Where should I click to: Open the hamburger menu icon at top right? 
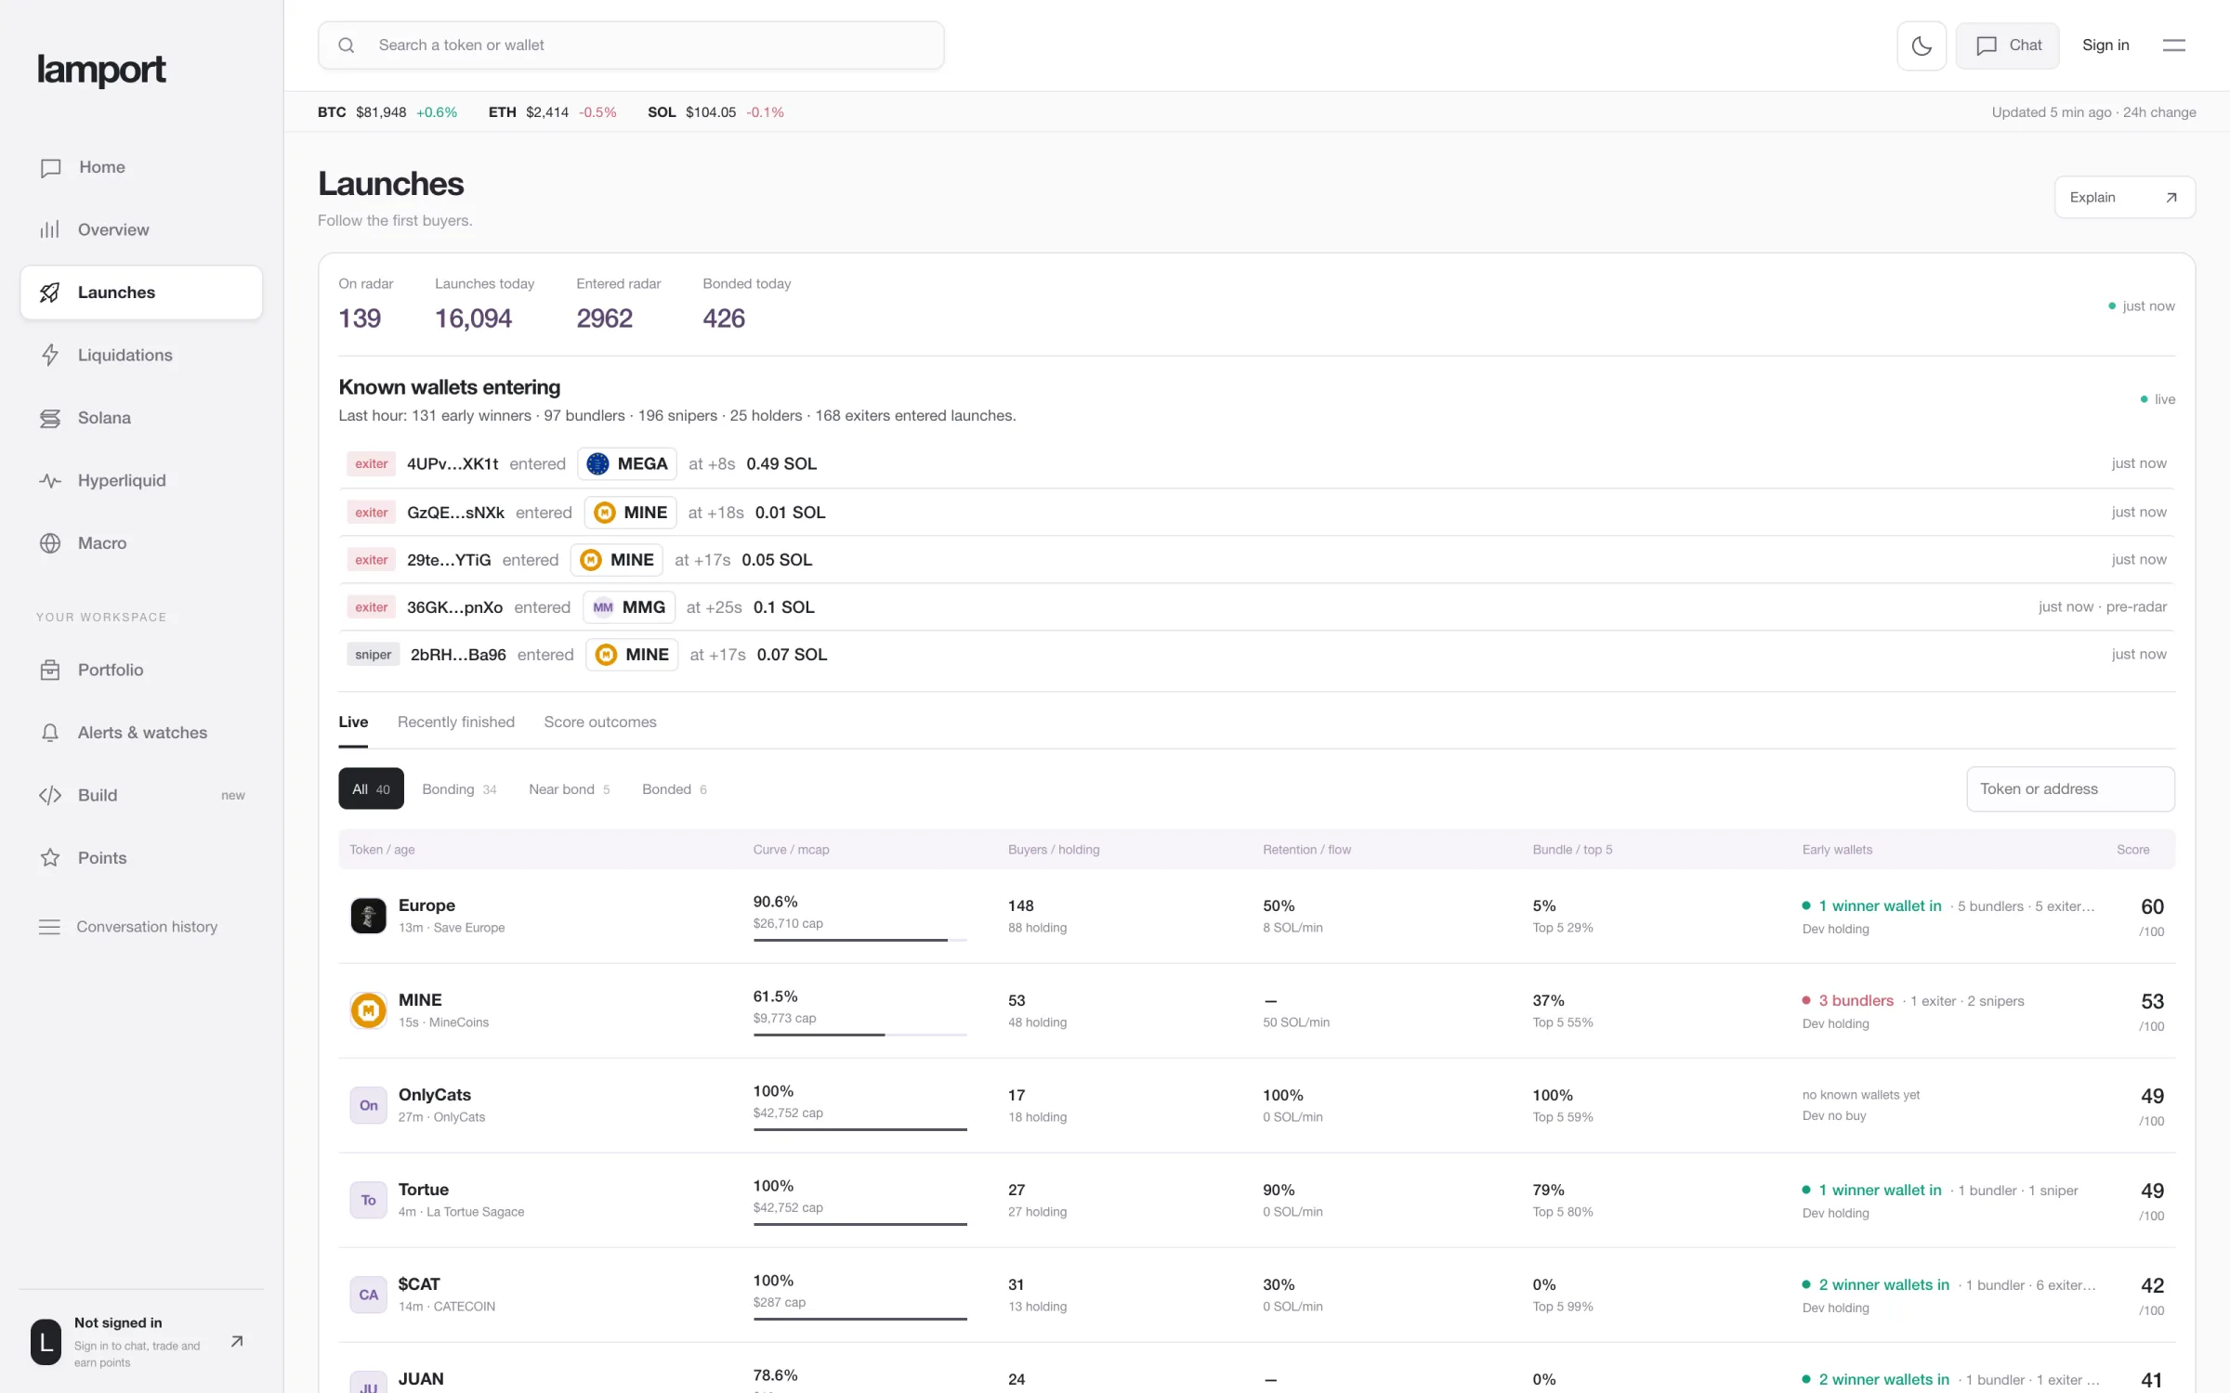click(2174, 46)
